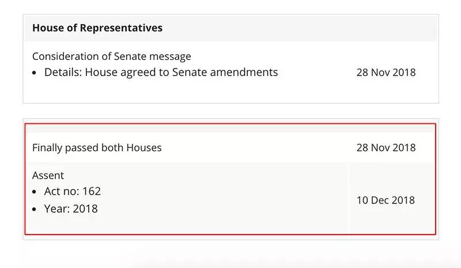Click 28 Nov 2018 beside Finally passed
This screenshot has height=268, width=461.
[x=386, y=148]
